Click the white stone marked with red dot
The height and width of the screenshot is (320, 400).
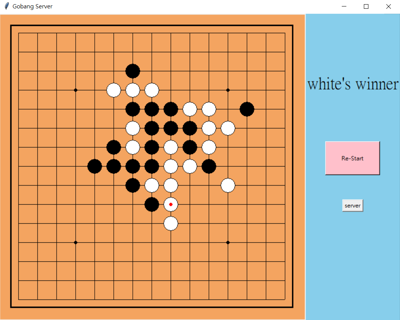(x=171, y=204)
